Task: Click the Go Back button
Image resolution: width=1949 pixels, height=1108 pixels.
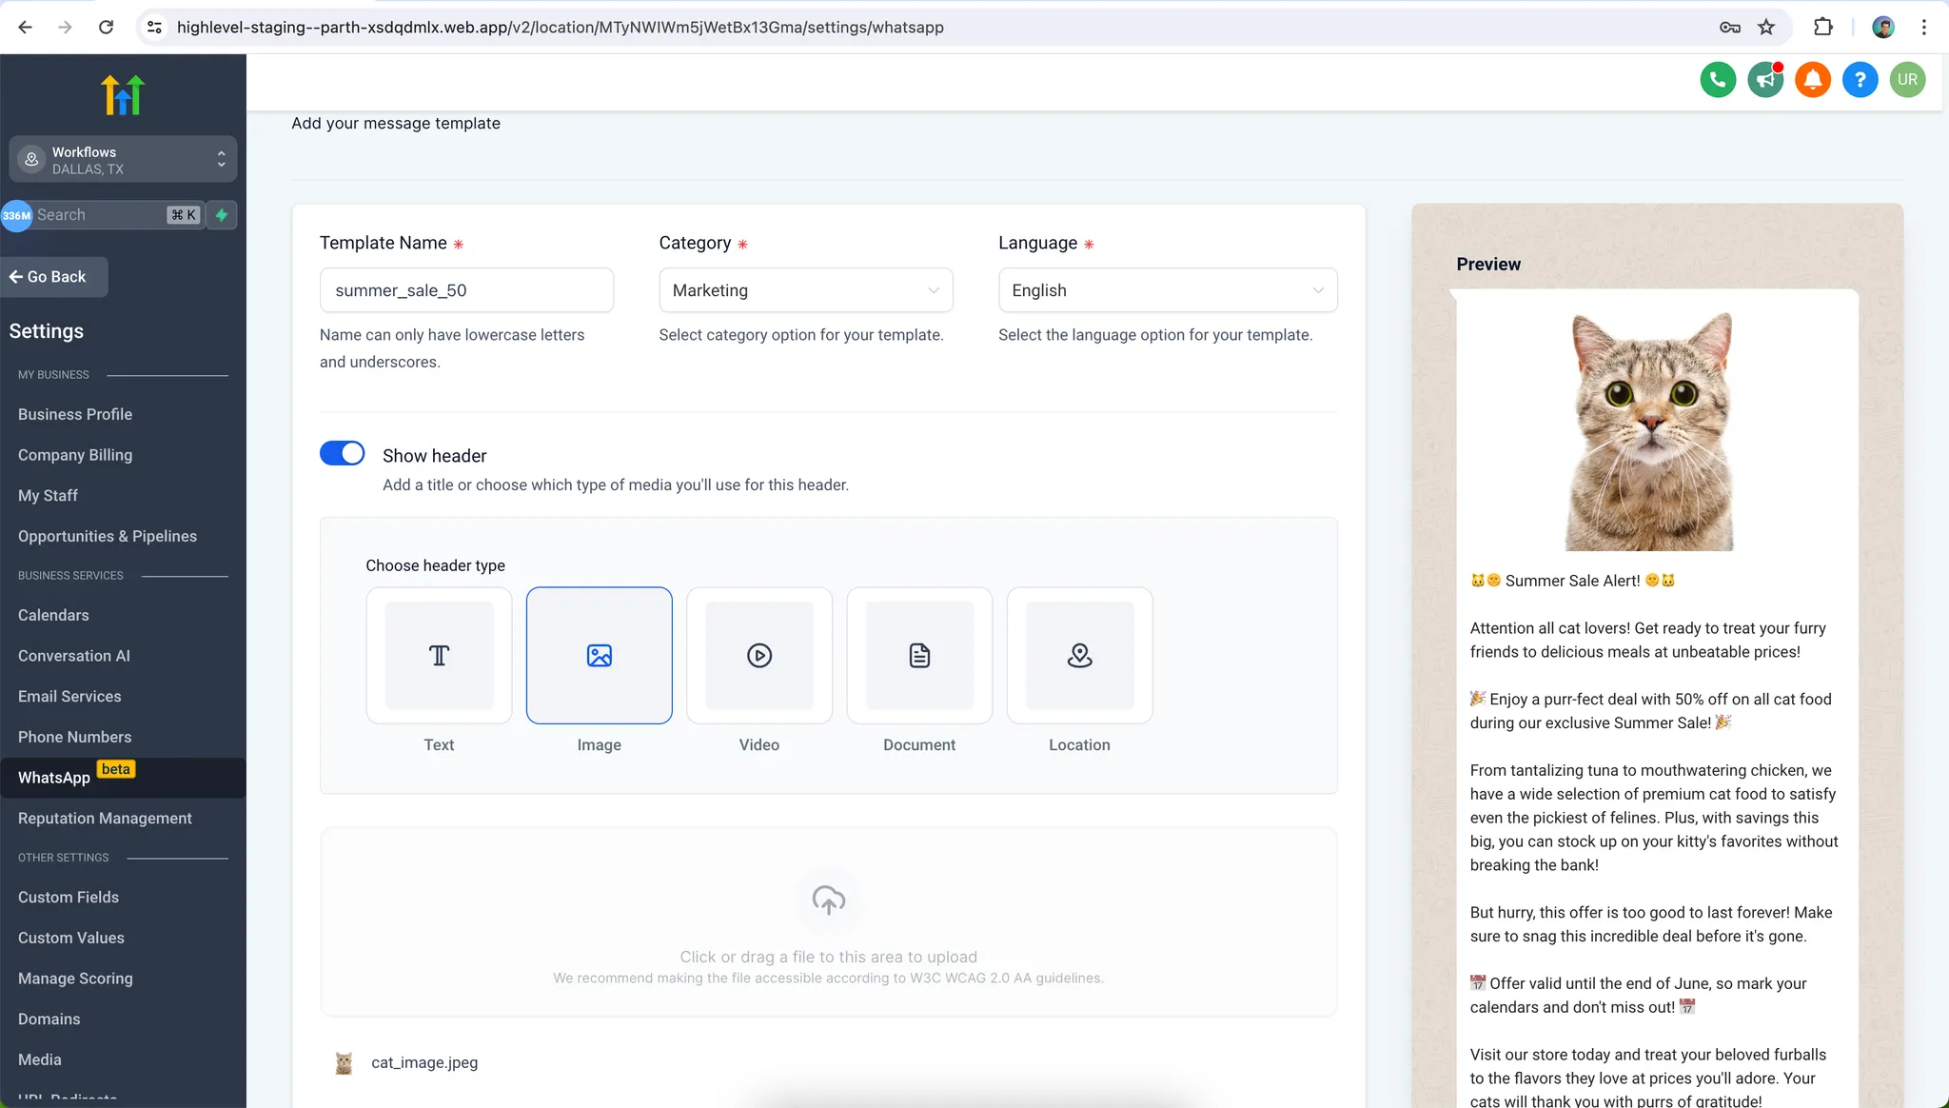Action: click(54, 277)
